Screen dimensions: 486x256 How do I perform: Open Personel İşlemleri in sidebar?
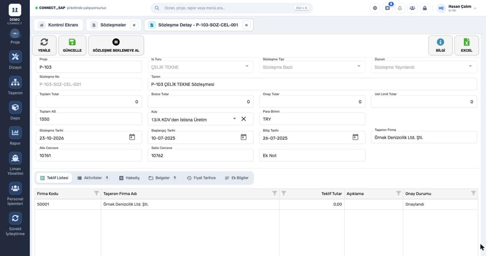point(15,194)
